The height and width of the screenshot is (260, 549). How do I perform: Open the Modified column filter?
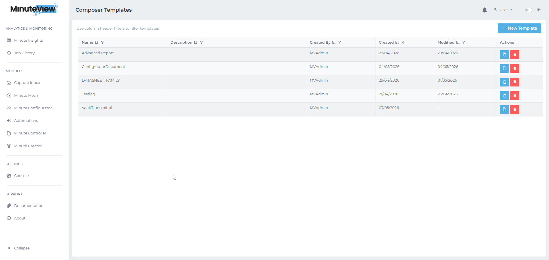464,43
